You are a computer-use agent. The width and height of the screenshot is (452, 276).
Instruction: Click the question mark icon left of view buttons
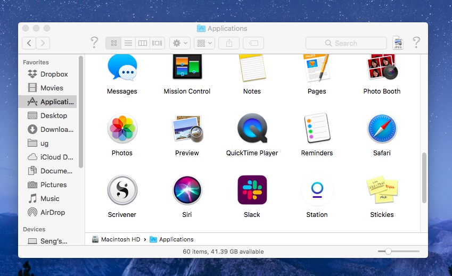click(94, 43)
